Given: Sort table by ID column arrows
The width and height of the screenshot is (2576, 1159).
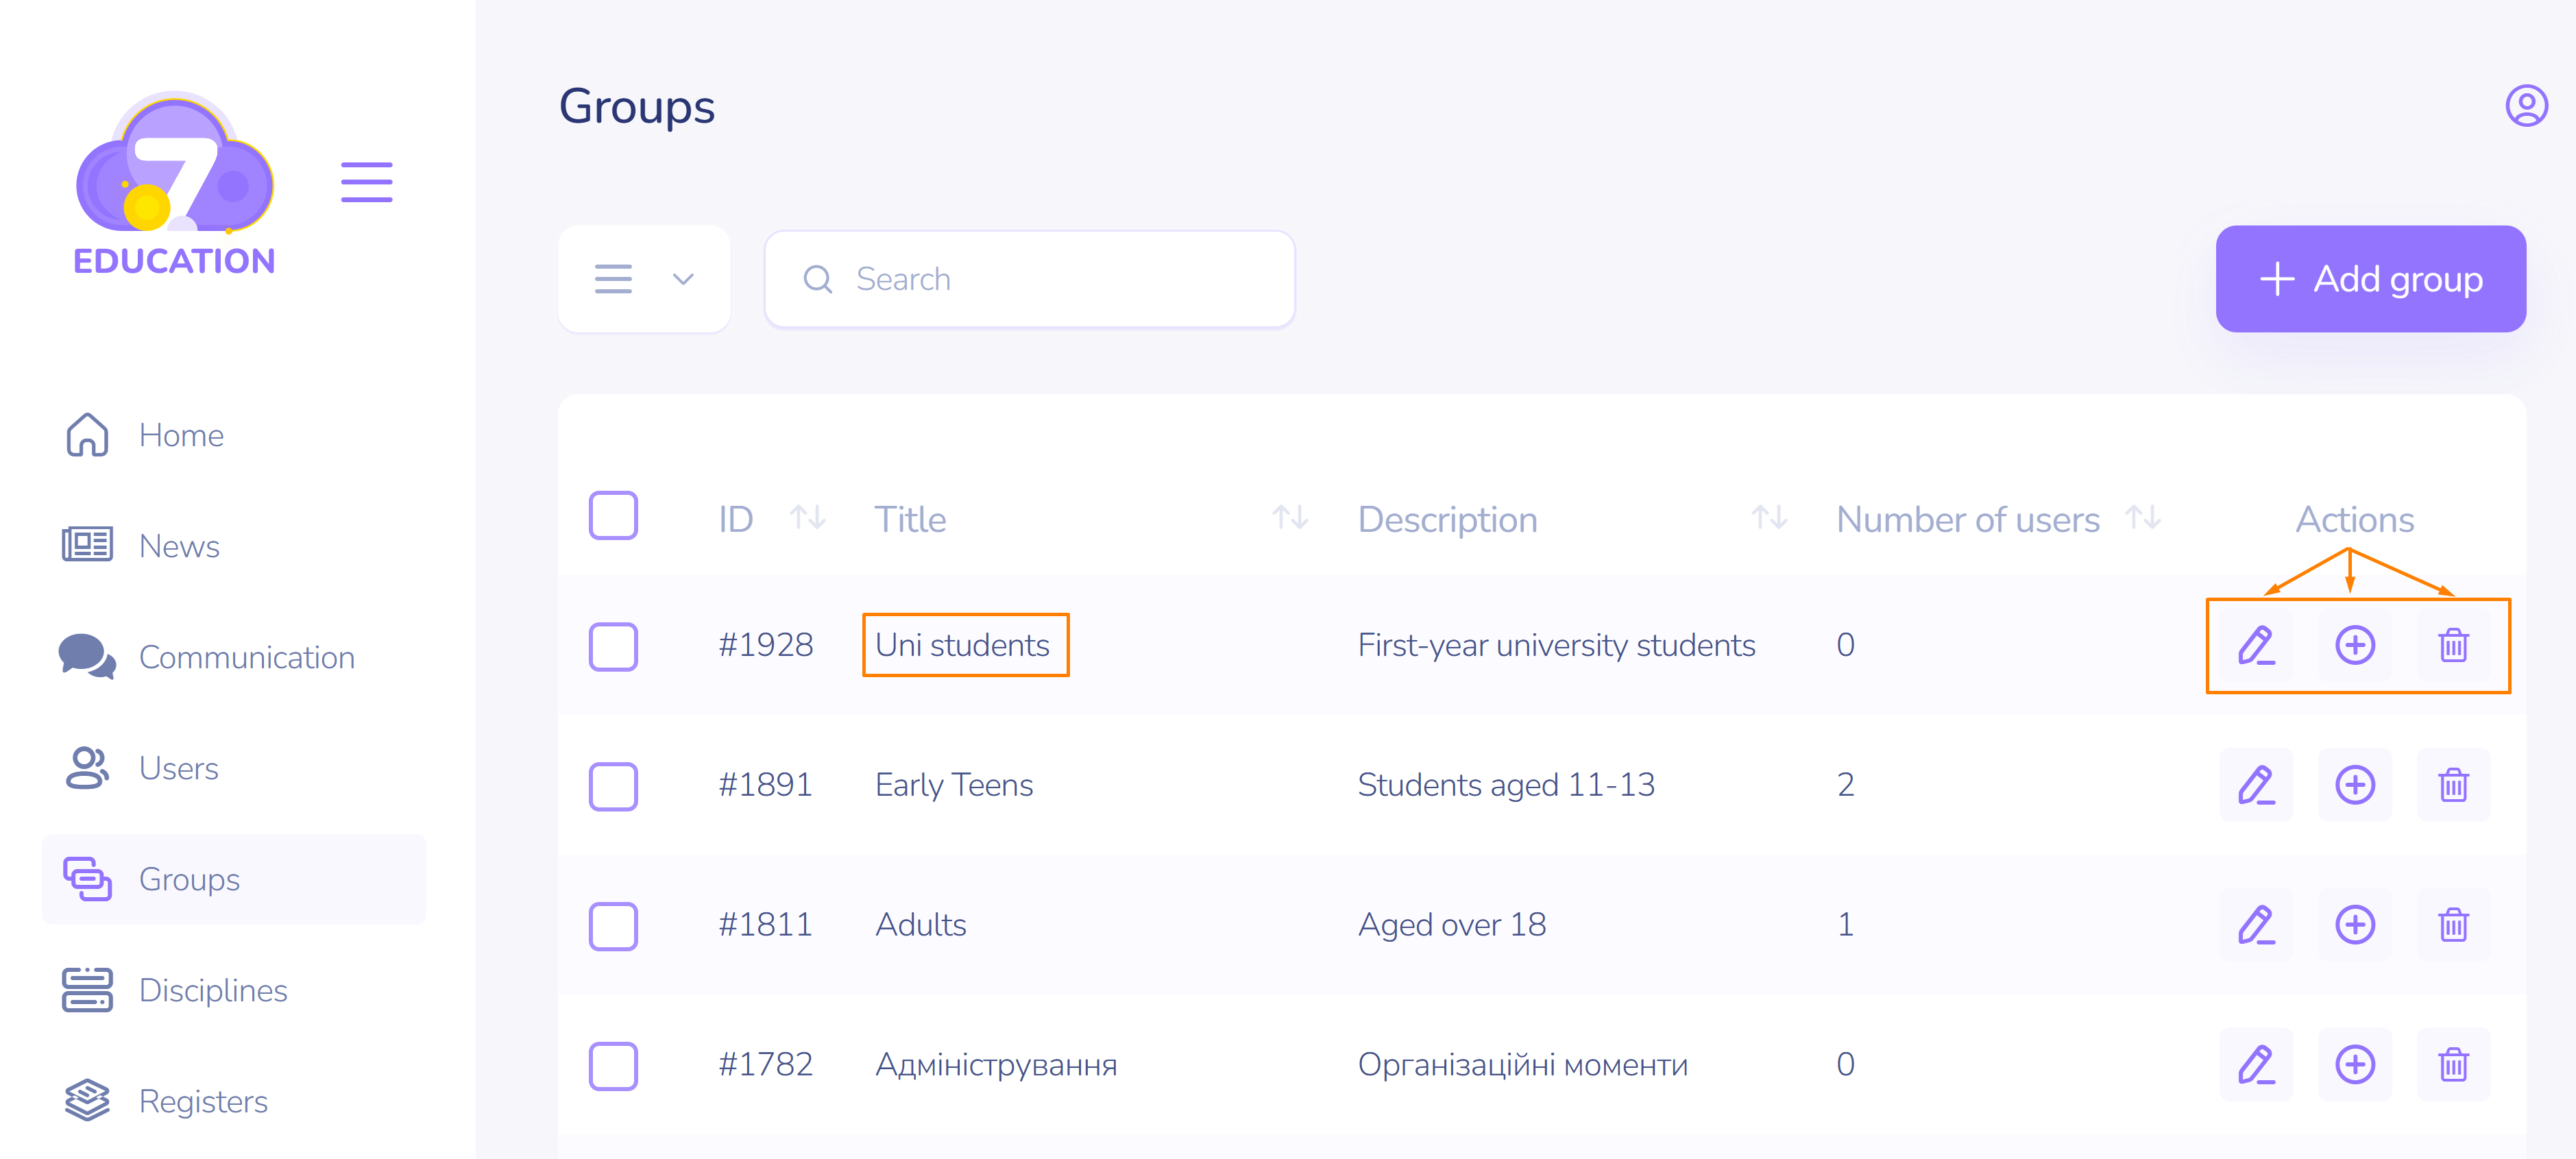Looking at the screenshot, I should pos(807,518).
